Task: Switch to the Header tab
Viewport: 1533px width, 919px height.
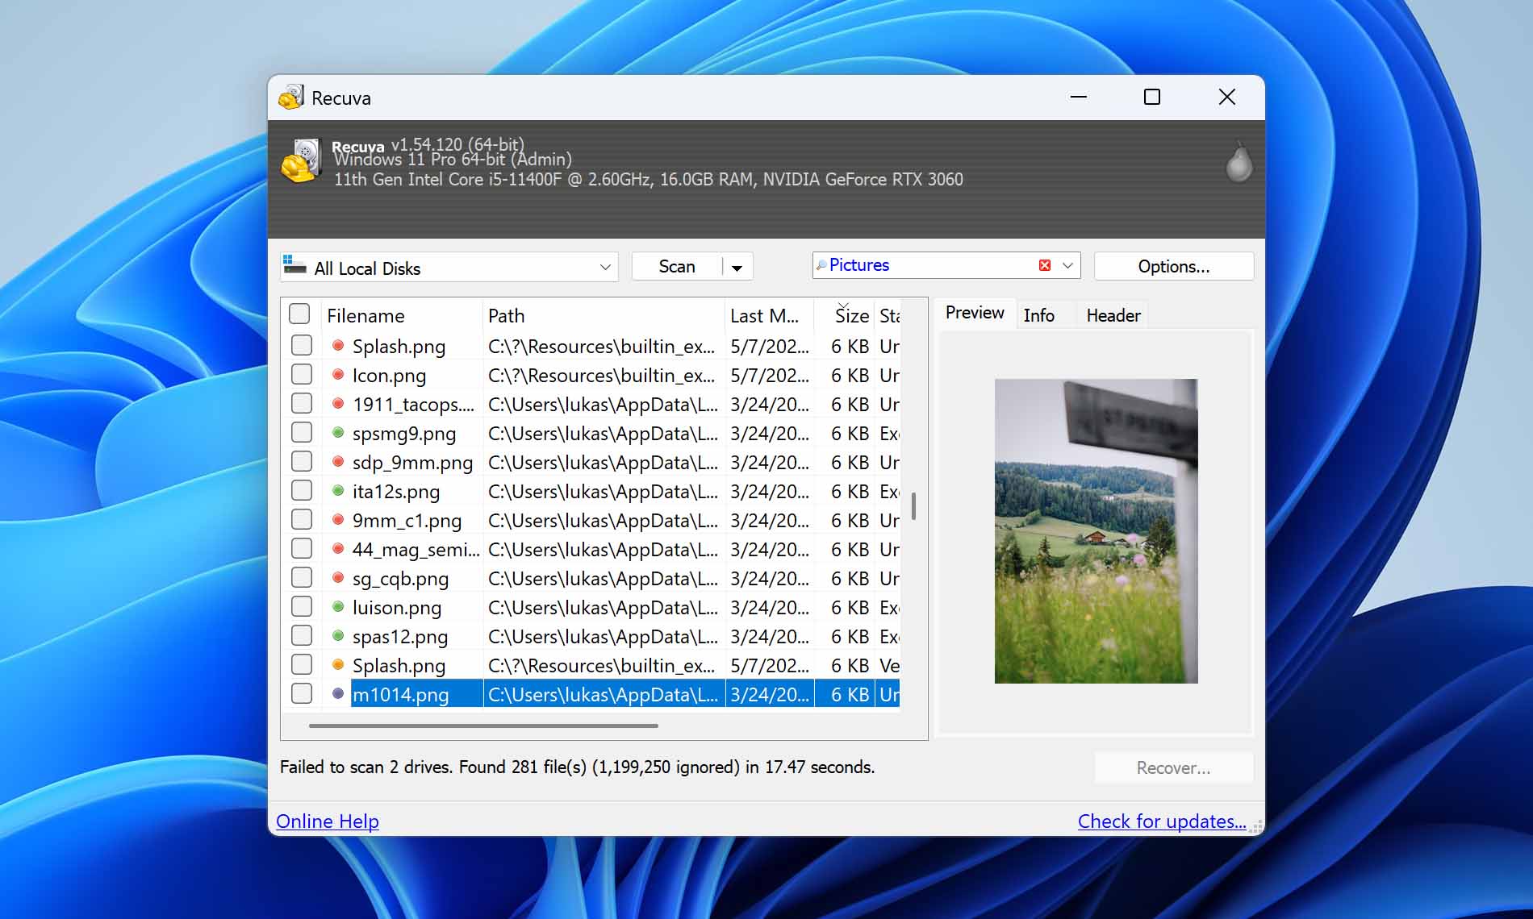Action: (x=1113, y=315)
